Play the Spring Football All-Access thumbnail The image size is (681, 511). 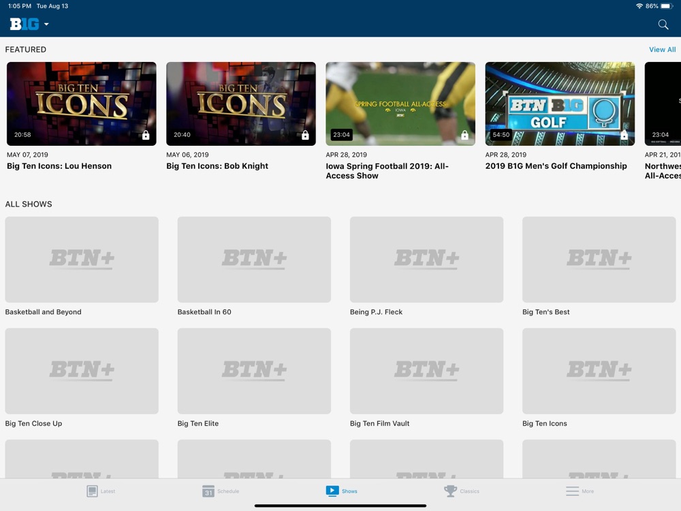pos(400,104)
